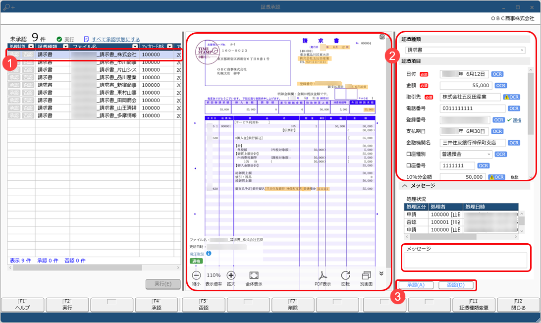
Task: Open アップロード者 column filter dropdown
Action: pos(170,46)
